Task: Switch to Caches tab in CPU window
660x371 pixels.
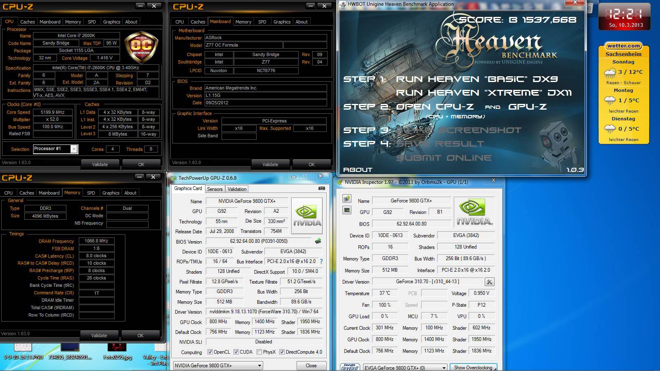Action: coord(28,22)
